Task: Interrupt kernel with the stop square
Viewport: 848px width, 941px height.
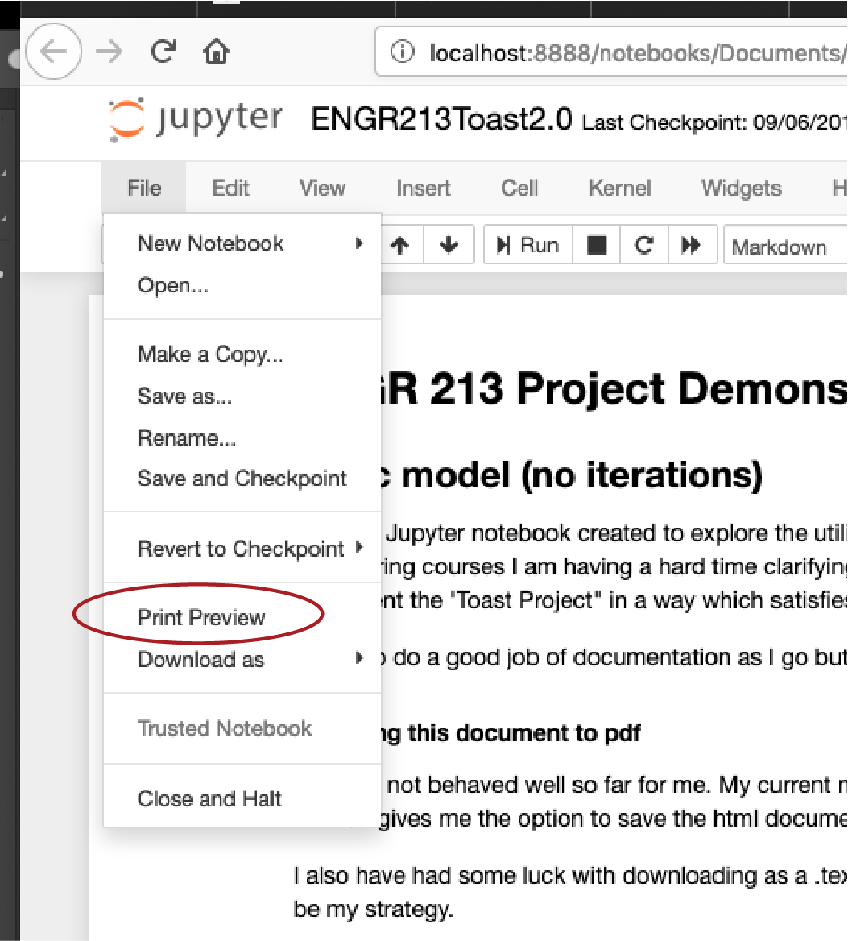Action: tap(597, 246)
